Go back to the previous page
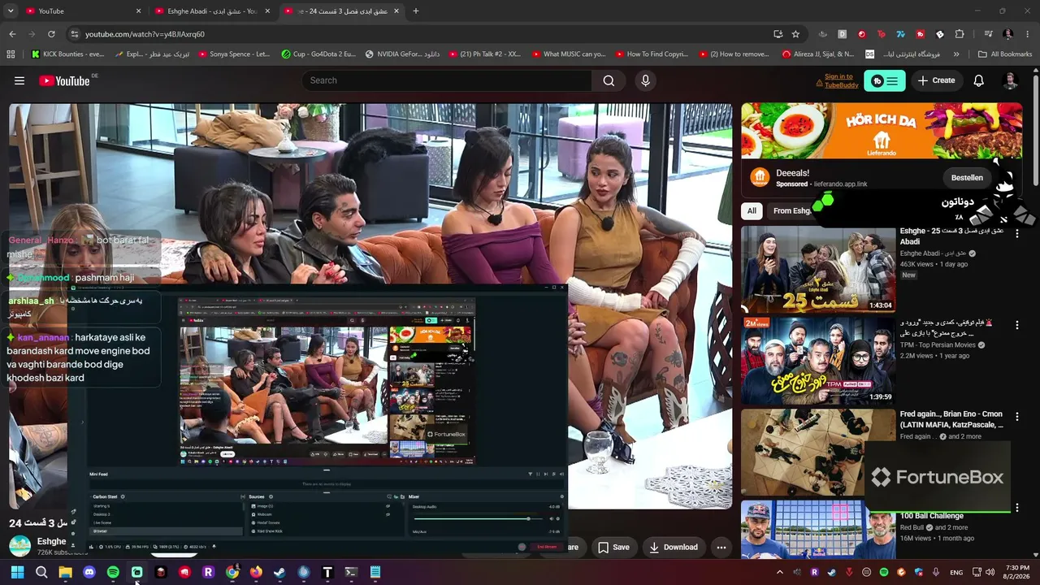This screenshot has height=585, width=1040. click(12, 34)
